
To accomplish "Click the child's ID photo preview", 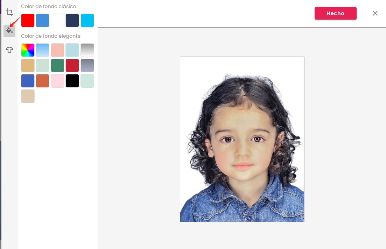I will click(242, 139).
